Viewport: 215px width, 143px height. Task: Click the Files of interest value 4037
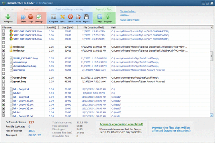pyautogui.click(x=32, y=131)
